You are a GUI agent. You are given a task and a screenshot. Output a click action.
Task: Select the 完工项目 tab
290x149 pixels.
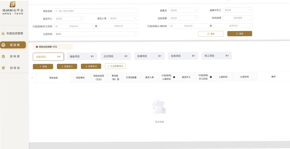click(x=217, y=55)
